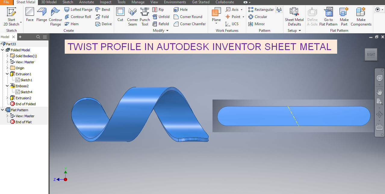385x194 pixels.
Task: Open the Full Navigation Wheel
Action: [379, 78]
